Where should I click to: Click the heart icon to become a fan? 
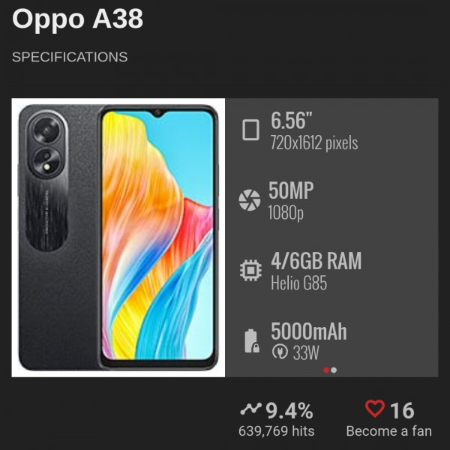374,409
